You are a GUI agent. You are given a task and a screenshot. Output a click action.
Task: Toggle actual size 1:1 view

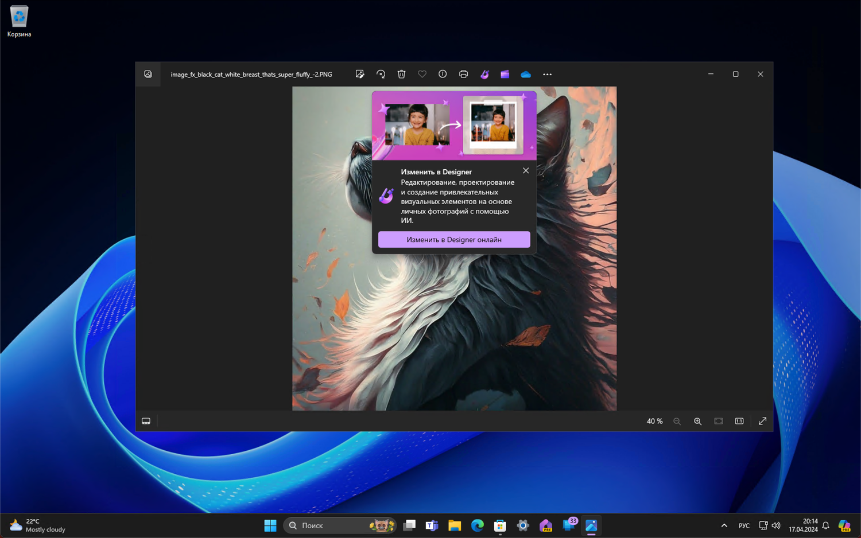[x=739, y=421]
